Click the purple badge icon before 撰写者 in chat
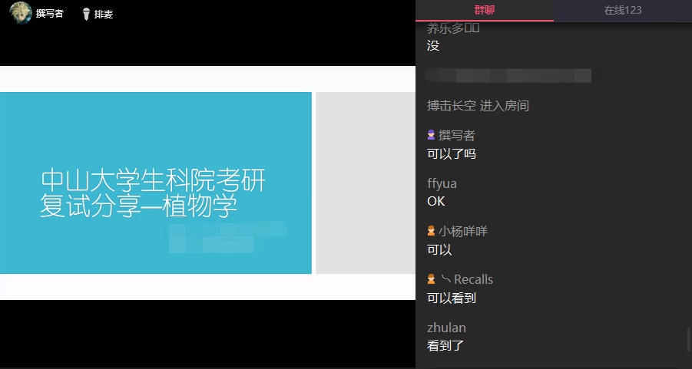The height and width of the screenshot is (369, 692). pos(432,135)
